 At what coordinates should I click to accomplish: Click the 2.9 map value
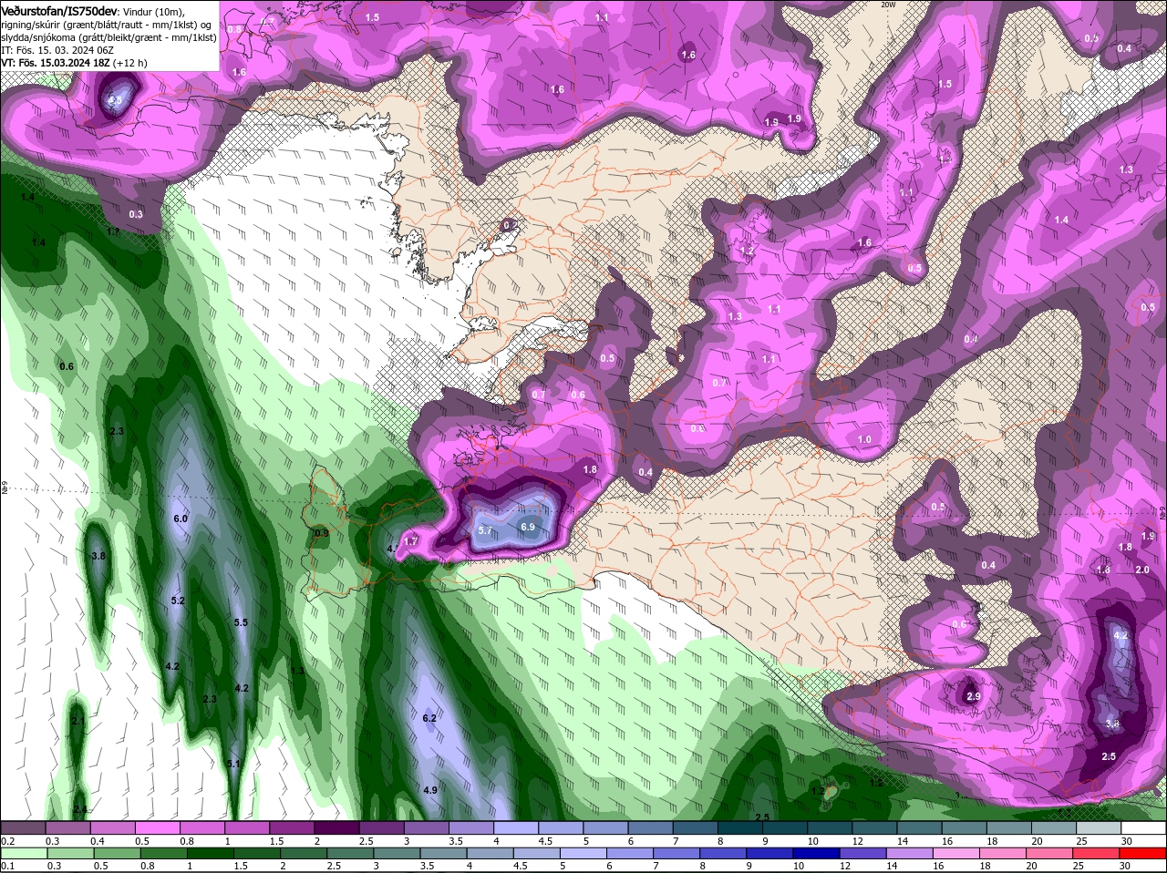(973, 696)
